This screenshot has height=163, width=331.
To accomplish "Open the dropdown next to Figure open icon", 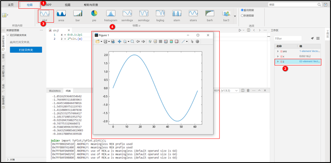I will [101, 42].
